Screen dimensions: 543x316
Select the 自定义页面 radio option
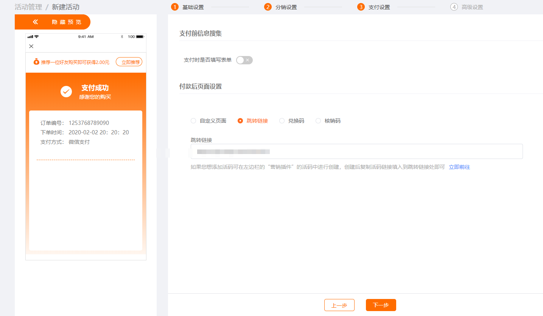(x=193, y=121)
